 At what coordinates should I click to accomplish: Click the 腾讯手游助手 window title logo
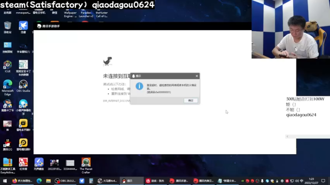point(39,26)
